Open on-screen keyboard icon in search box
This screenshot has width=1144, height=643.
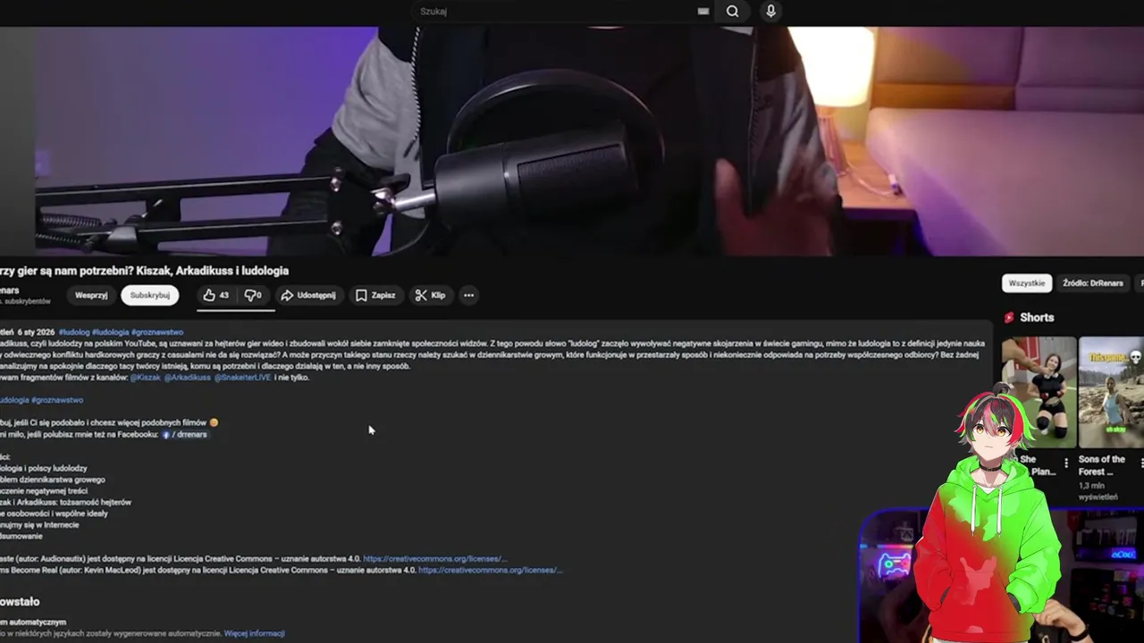[x=703, y=12]
